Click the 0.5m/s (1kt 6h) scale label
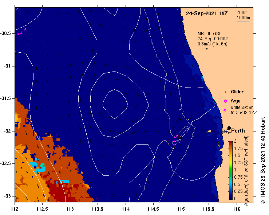Screen dimensions: 269x215 click(212, 44)
